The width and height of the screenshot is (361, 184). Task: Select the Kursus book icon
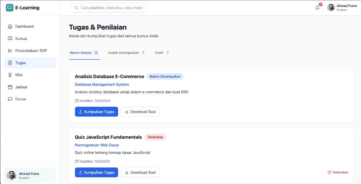click(10, 39)
